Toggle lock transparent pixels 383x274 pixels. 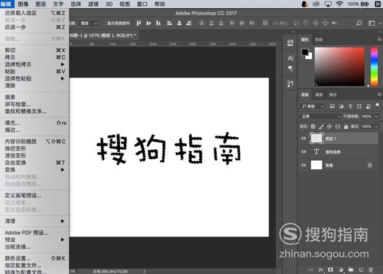[x=313, y=126]
